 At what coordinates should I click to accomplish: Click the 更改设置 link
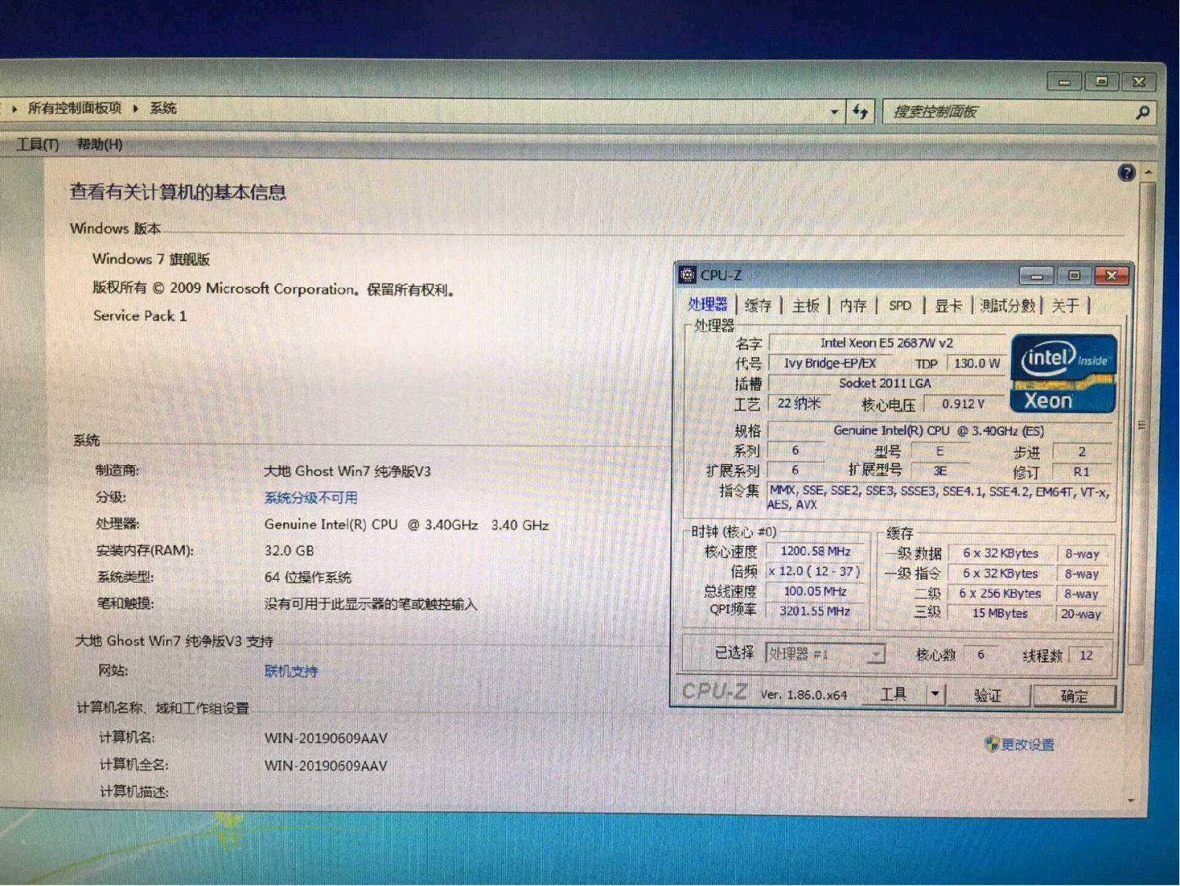[1027, 744]
